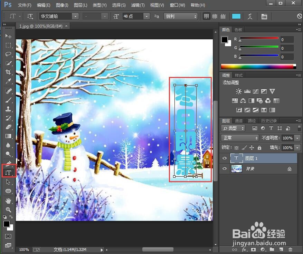This screenshot has height=254, width=303.
Task: Add a layer mask
Action: [x=253, y=250]
